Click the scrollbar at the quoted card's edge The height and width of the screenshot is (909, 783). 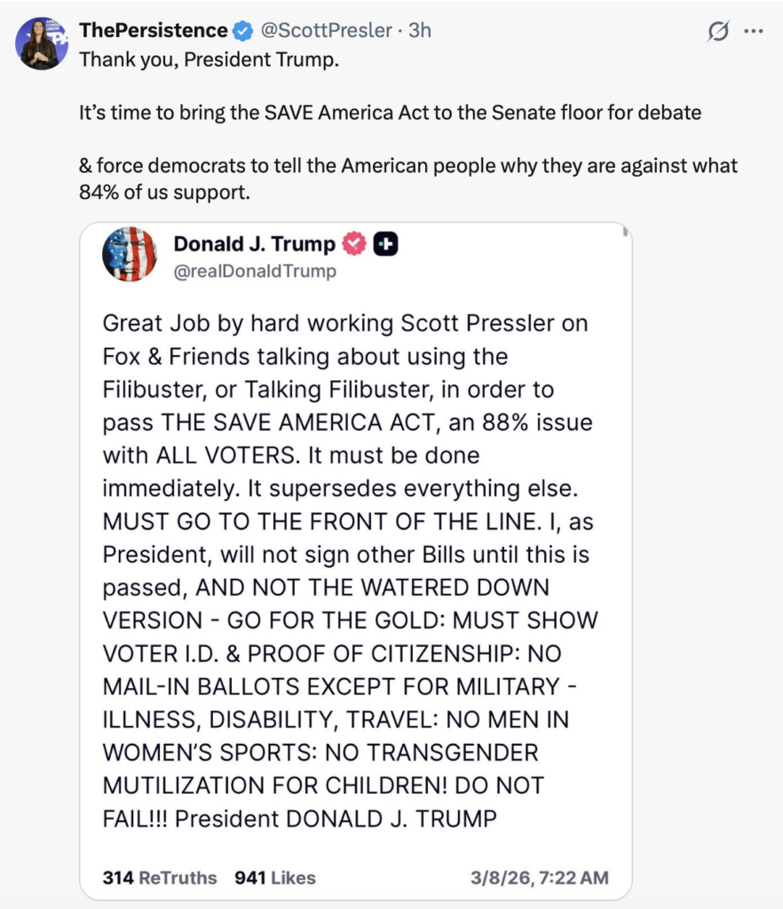click(x=626, y=233)
